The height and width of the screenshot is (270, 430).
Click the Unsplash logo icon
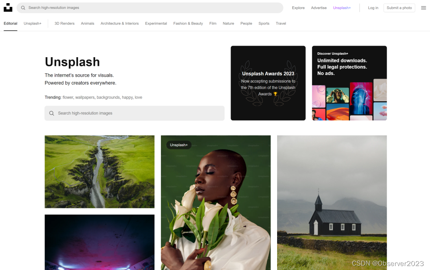pyautogui.click(x=8, y=8)
